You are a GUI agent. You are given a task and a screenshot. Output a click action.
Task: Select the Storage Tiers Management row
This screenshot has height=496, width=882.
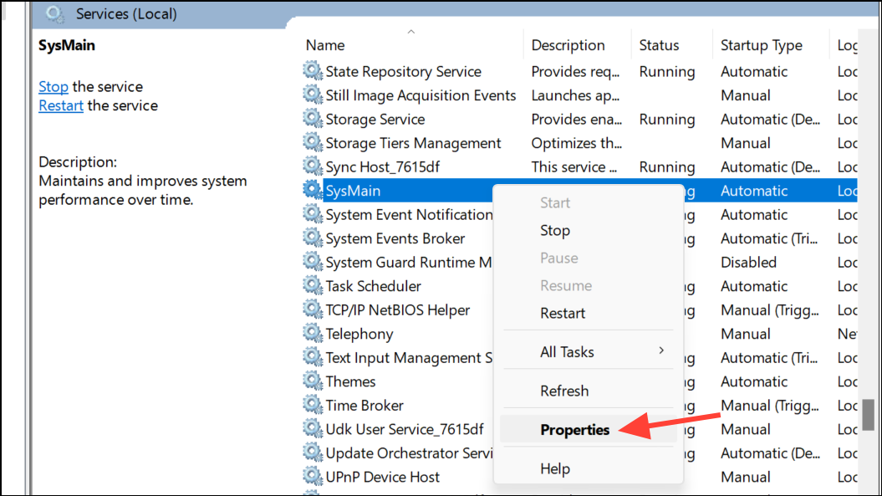(x=579, y=143)
